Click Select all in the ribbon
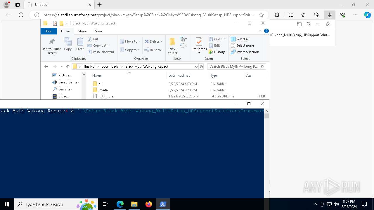The image size is (374, 210). point(240,39)
